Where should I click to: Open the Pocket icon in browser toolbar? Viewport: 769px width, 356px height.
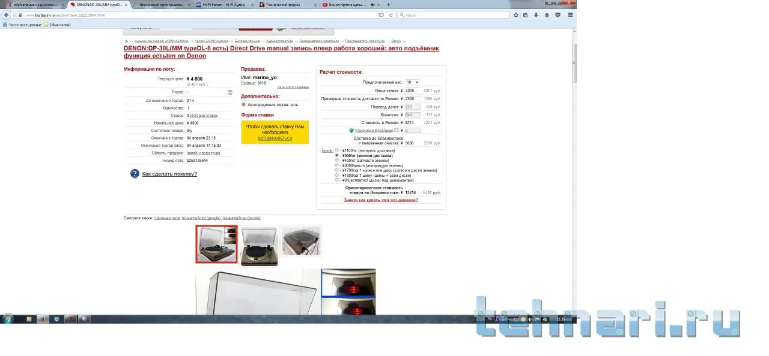tap(558, 14)
